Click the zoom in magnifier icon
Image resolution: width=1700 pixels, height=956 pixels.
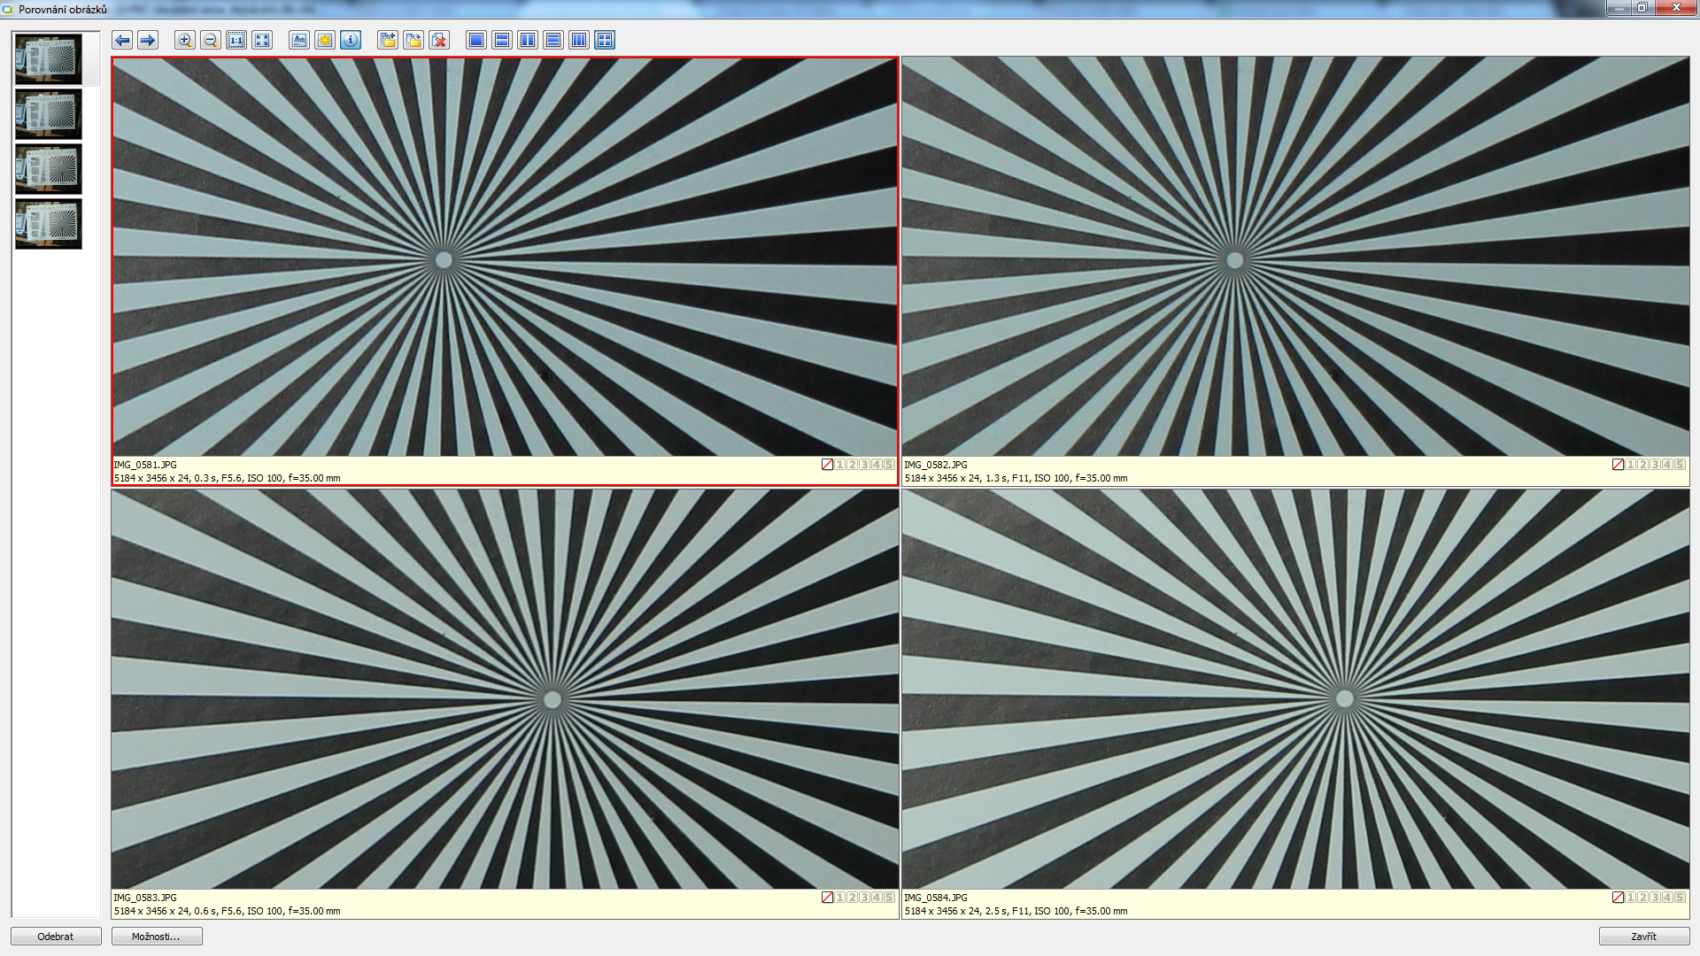184,40
